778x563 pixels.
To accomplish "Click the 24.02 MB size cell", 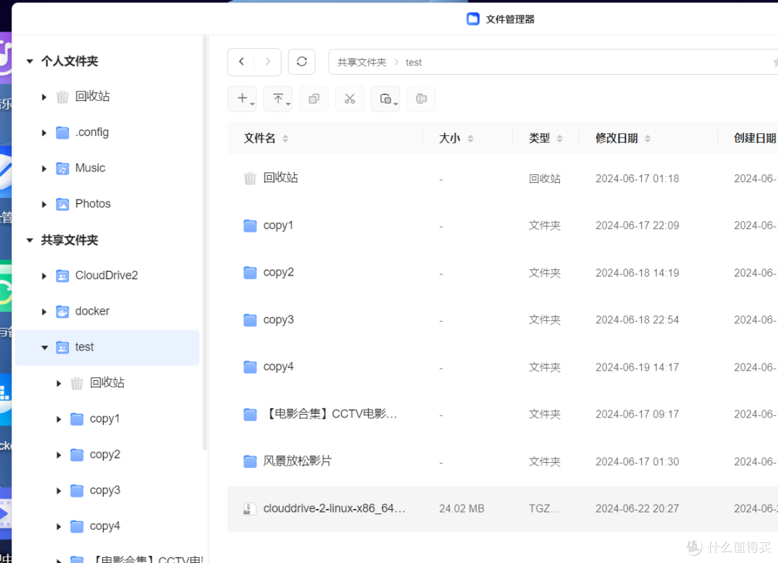I will [x=462, y=509].
